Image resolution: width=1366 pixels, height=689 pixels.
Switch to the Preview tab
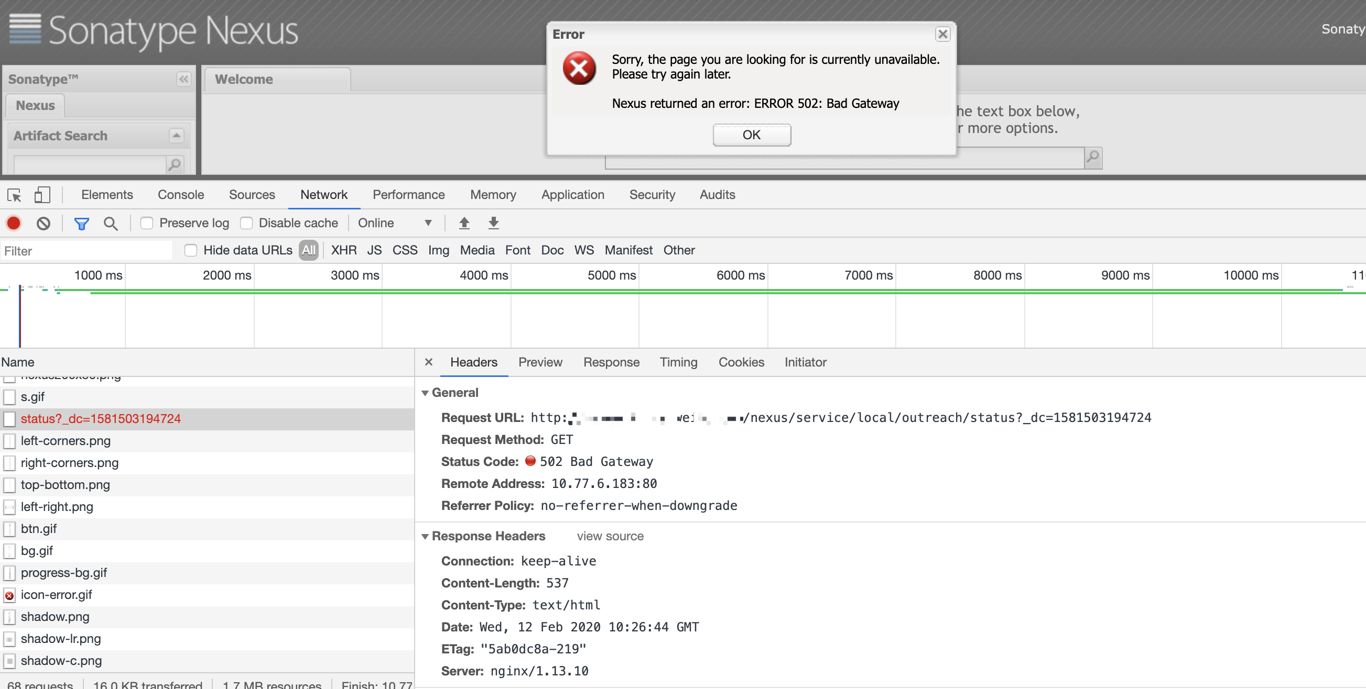click(540, 362)
